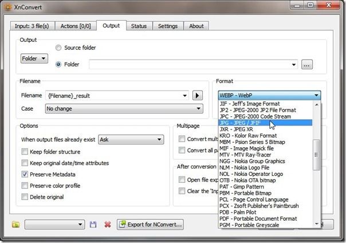The width and height of the screenshot is (346, 243).
Task: Enable Keep folder structure checkbox
Action: coord(25,152)
